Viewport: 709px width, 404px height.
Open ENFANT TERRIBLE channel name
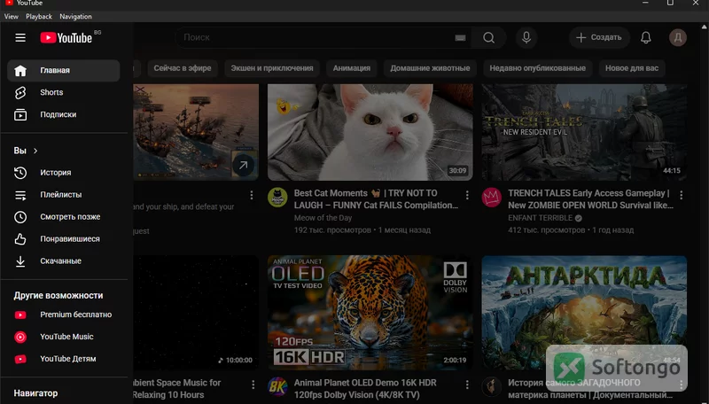coord(541,218)
